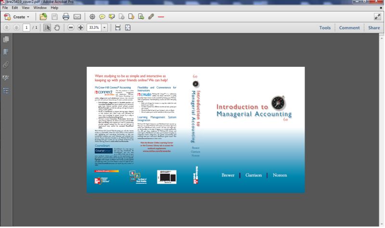Click the vertical scrollbar up arrow

coord(382,38)
